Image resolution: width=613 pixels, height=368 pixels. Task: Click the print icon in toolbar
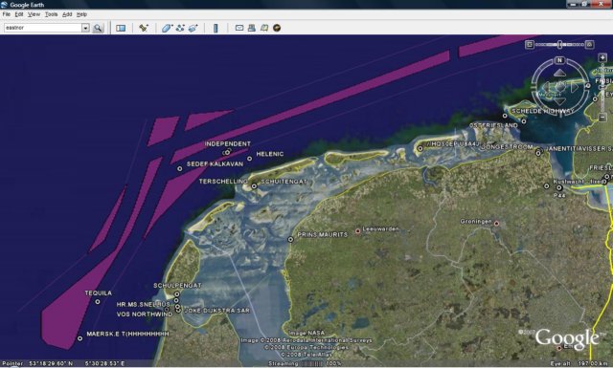pyautogui.click(x=252, y=28)
